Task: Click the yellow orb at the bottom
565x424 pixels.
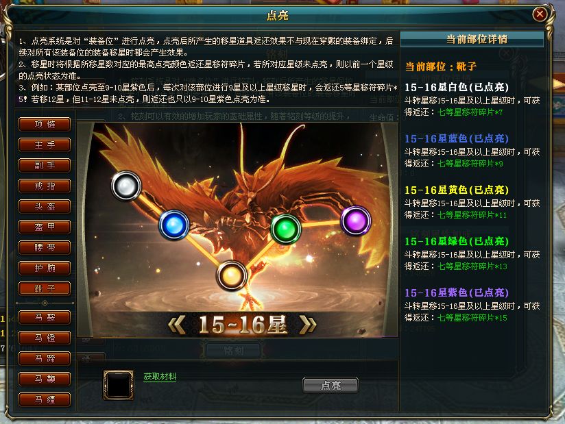Action: (232, 276)
